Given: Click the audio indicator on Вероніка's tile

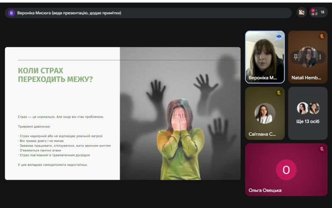Looking at the screenshot, I should [x=279, y=37].
